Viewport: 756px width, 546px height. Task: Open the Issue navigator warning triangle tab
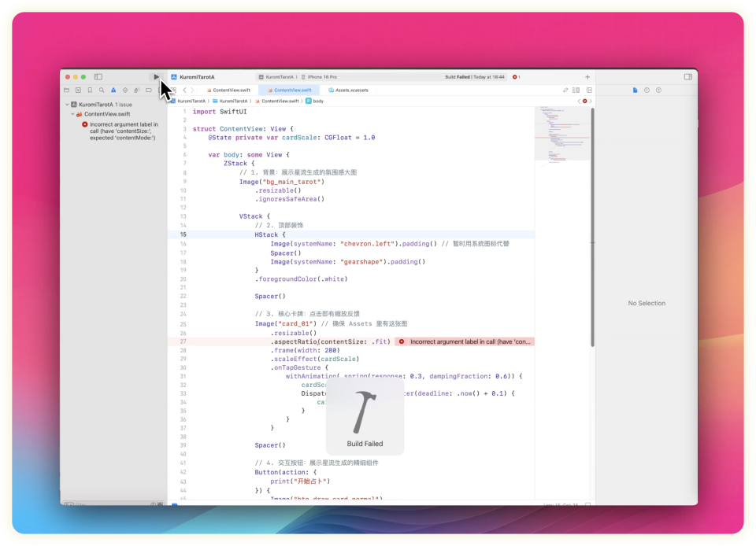(113, 90)
